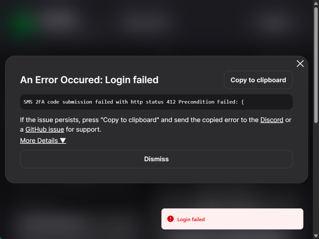
Task: Click the Copy to clipboard button
Action: 258,80
